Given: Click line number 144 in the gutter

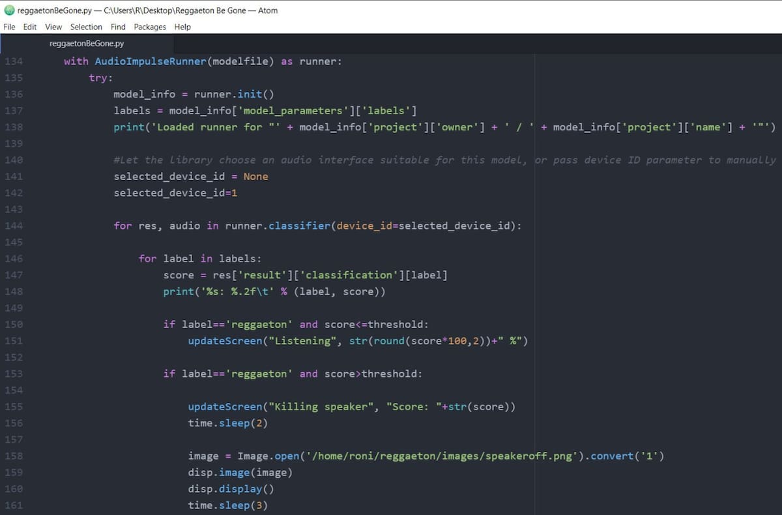Looking at the screenshot, I should tap(14, 226).
